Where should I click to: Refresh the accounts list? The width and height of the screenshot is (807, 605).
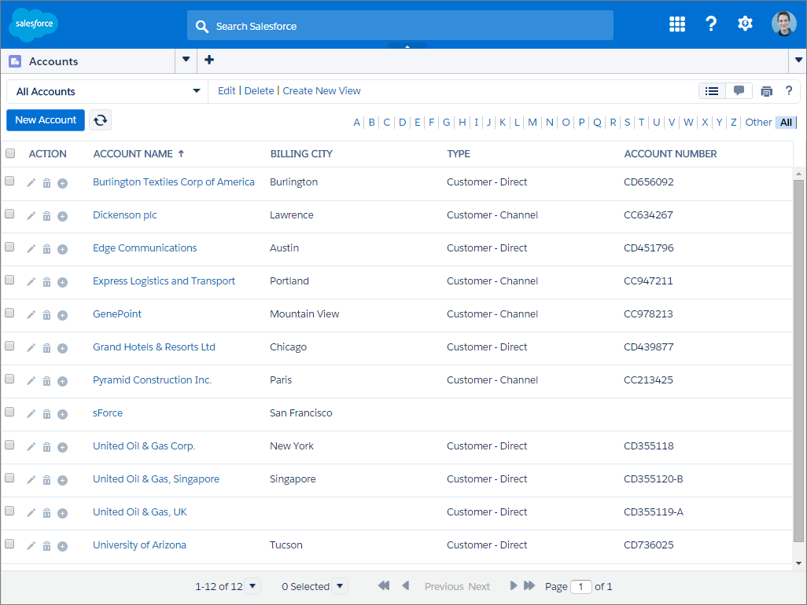pos(101,120)
